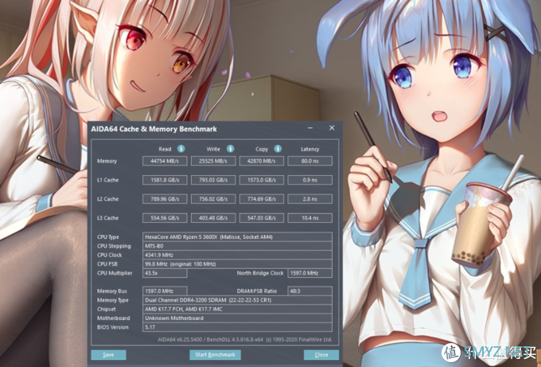Viewport: 541px width, 367px height.
Task: Click the CPU Stepping field MTS-B0
Action: tap(237, 246)
